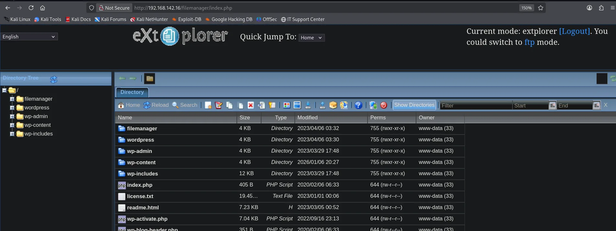The image size is (616, 231).
Task: Open the End date calendar picker
Action: point(597,105)
